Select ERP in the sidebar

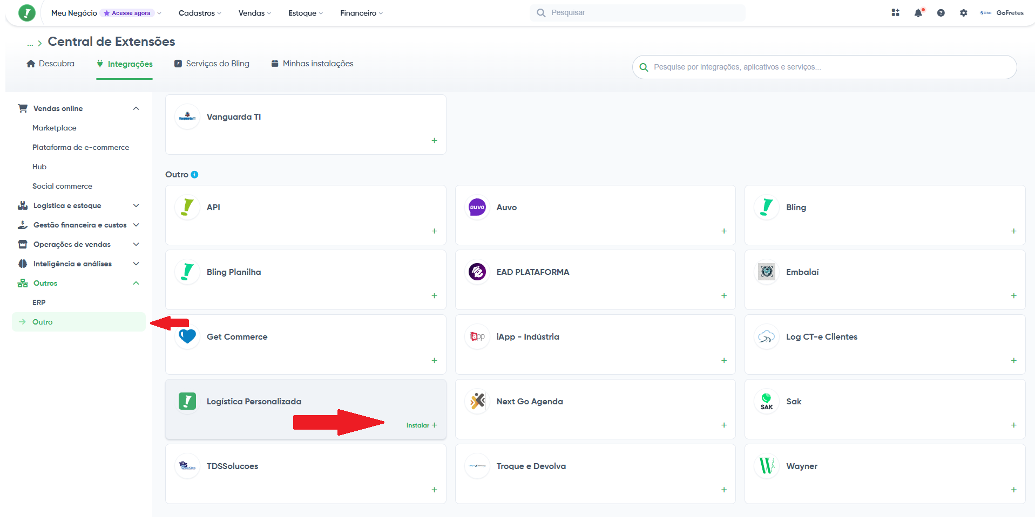tap(39, 302)
